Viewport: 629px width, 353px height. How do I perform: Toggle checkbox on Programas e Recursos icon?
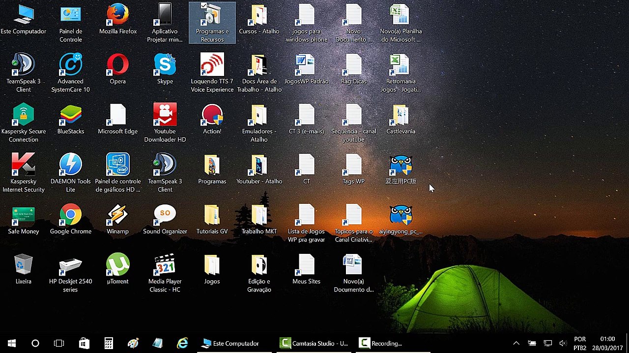[204, 6]
